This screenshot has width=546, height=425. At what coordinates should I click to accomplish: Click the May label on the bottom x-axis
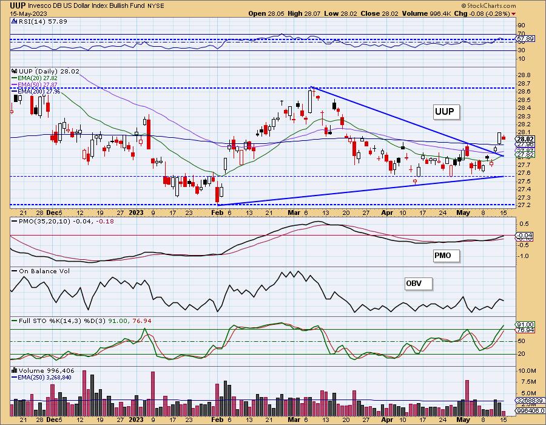click(463, 420)
